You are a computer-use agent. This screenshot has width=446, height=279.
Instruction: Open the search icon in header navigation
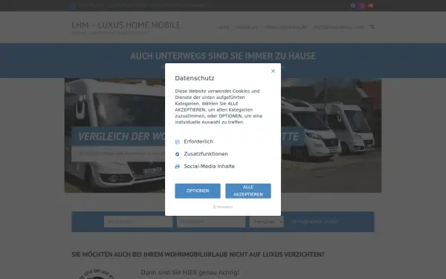[x=372, y=27]
